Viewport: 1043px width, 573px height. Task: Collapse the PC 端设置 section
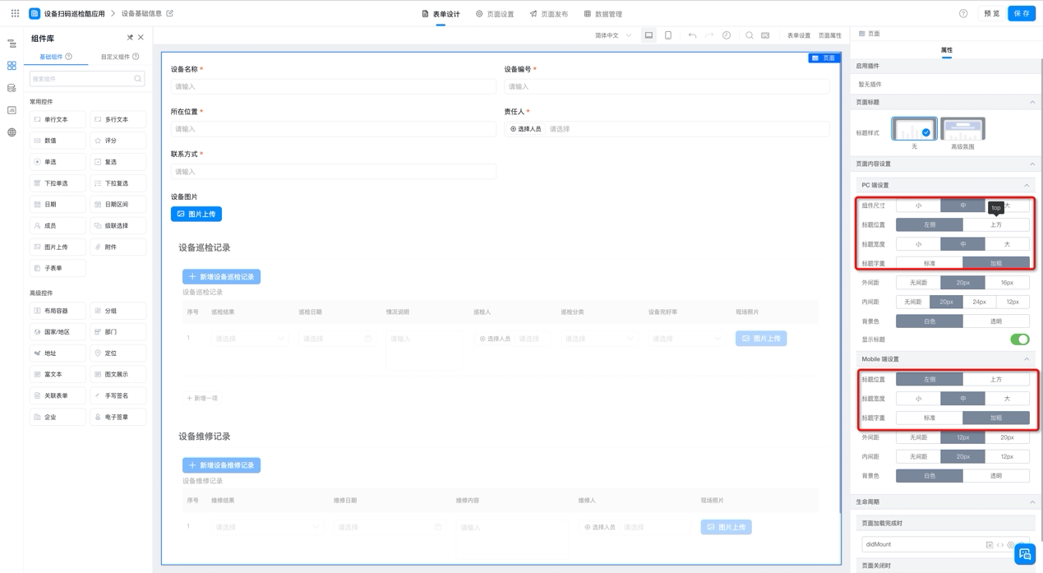[x=1027, y=186]
